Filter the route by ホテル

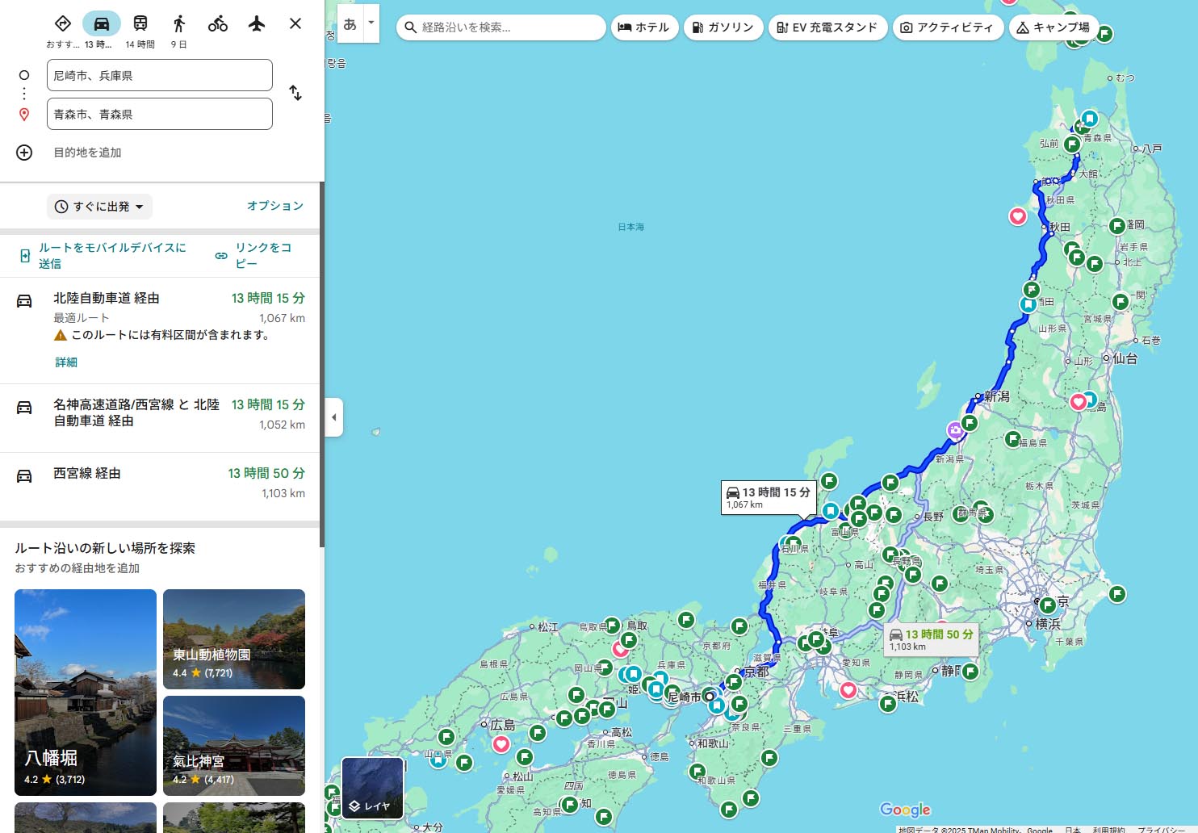pyautogui.click(x=644, y=27)
